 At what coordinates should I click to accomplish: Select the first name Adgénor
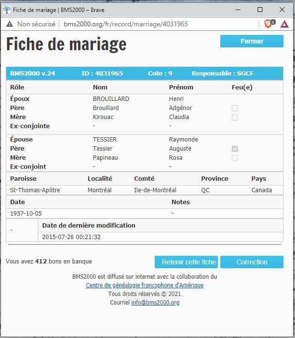pos(181,108)
